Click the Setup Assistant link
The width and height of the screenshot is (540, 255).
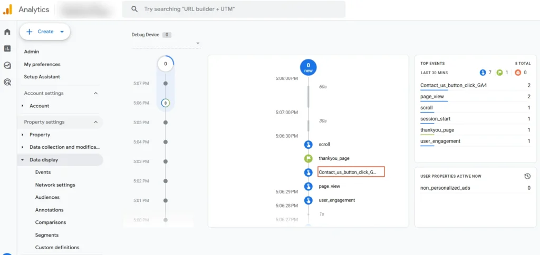(x=42, y=77)
